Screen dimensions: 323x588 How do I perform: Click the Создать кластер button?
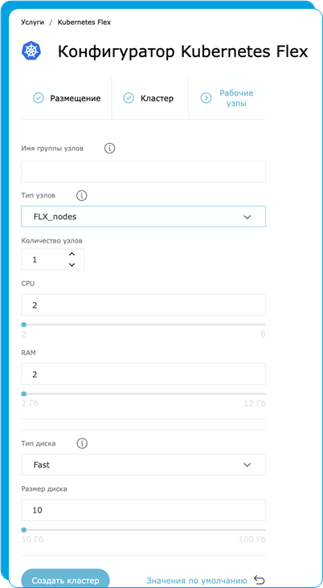65,580
